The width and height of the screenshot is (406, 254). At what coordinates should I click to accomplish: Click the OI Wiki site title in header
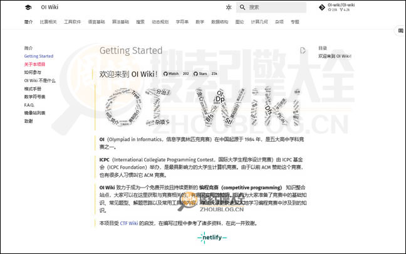[49, 8]
